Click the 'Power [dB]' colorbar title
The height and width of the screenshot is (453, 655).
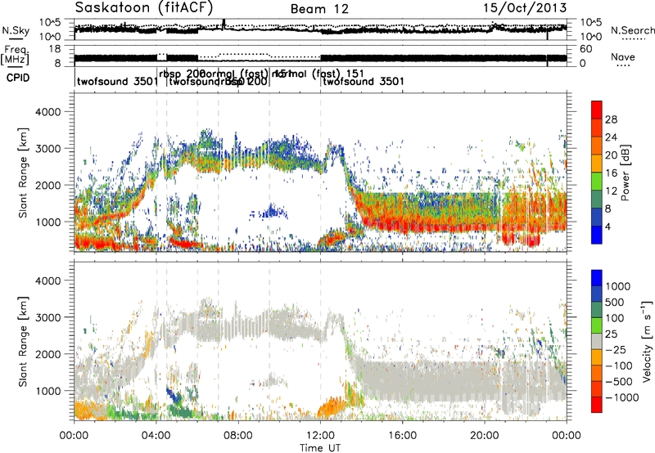[626, 173]
